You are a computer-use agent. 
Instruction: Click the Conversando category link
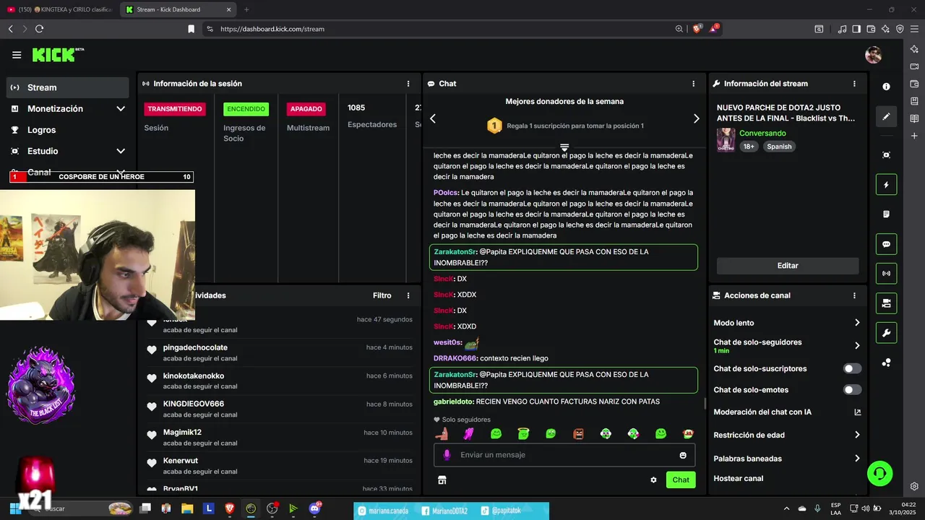pyautogui.click(x=762, y=134)
